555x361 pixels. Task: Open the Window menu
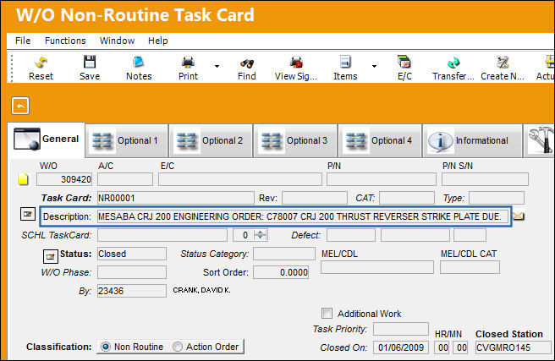tap(117, 41)
